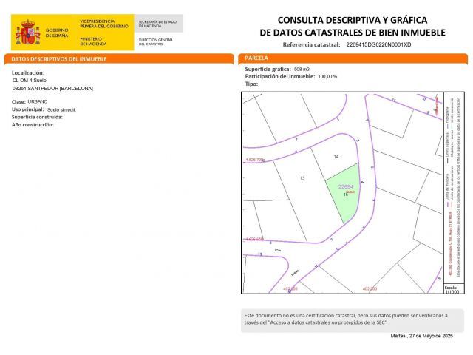Image resolution: width=473 pixels, height=355 pixels.
Task: Click the '4.626.650' coordinate label
Action: [x=254, y=239]
